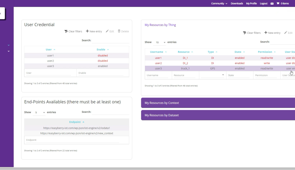Focus the My Resources by Thing search field

(x=283, y=42)
